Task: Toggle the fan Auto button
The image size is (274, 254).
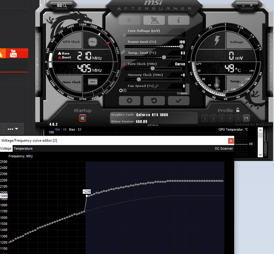Action: pyautogui.click(x=184, y=94)
